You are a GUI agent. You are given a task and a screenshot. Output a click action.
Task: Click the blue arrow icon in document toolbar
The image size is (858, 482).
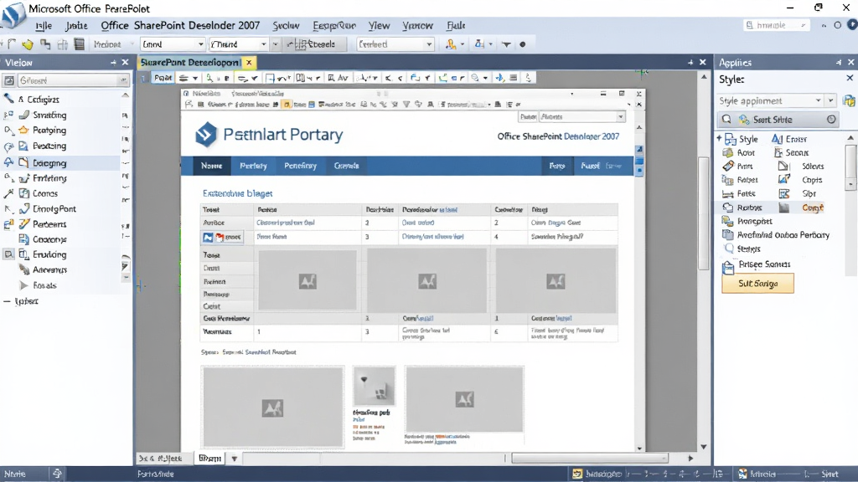[499, 78]
